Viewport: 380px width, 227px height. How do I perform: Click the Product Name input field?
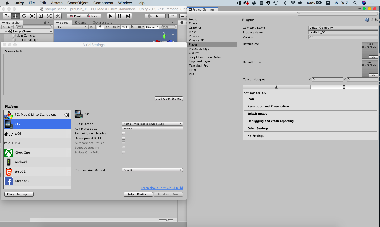pyautogui.click(x=343, y=32)
